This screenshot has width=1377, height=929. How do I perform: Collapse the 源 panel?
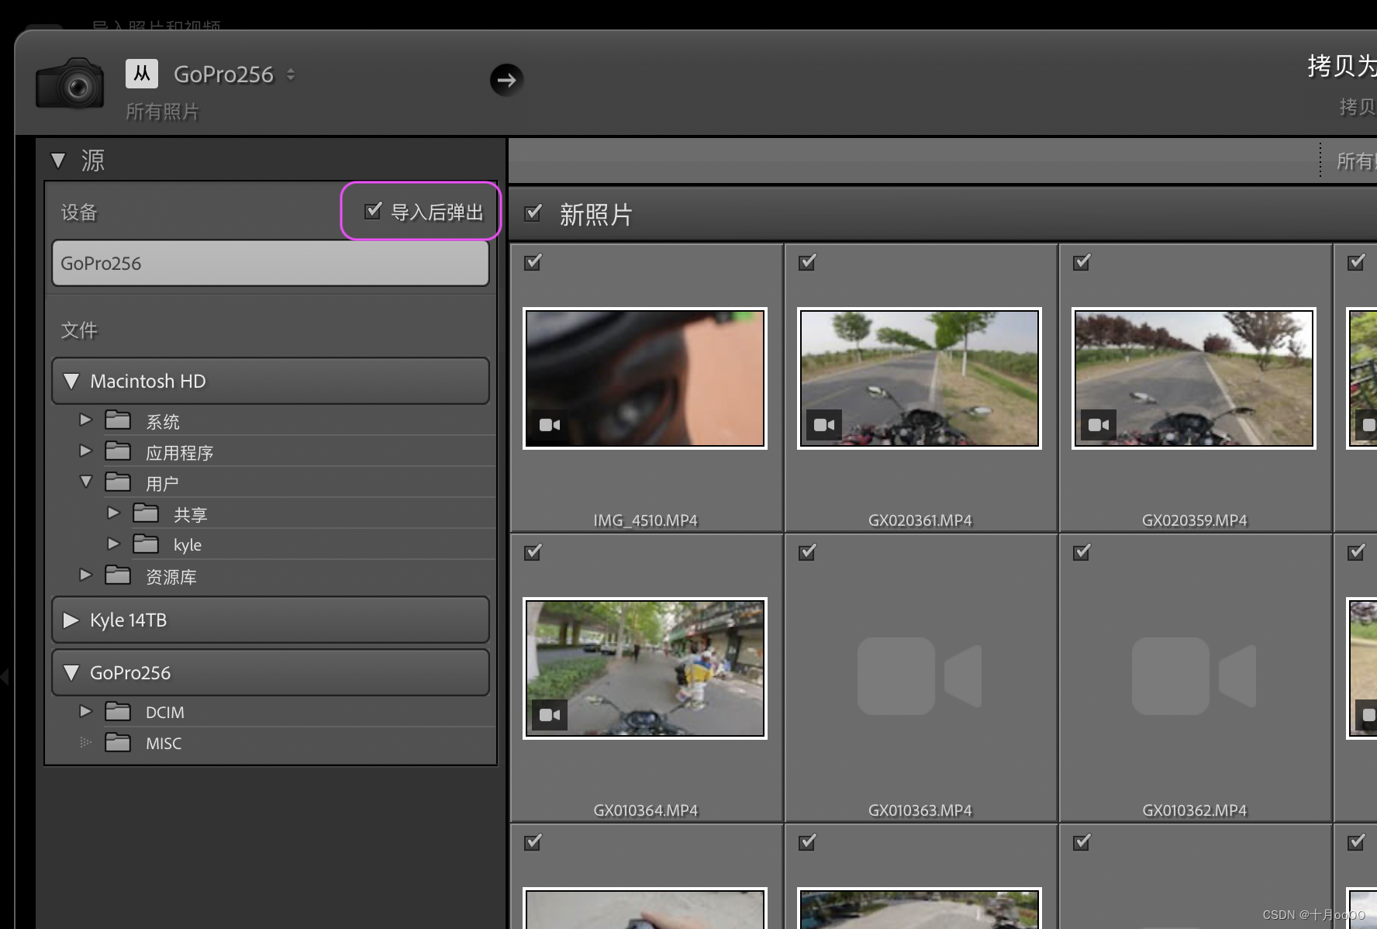58,161
